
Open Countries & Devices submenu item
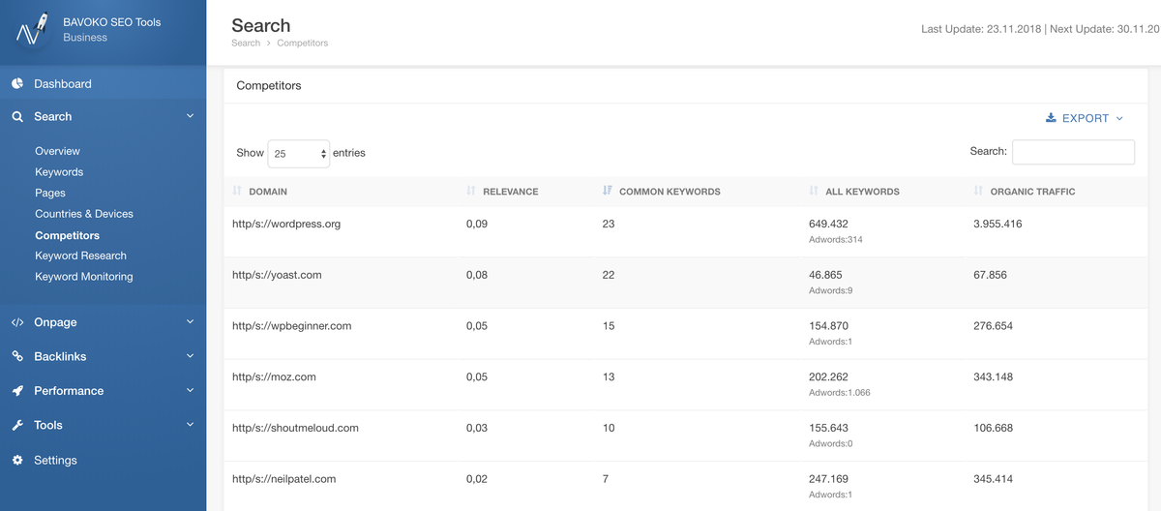click(84, 214)
